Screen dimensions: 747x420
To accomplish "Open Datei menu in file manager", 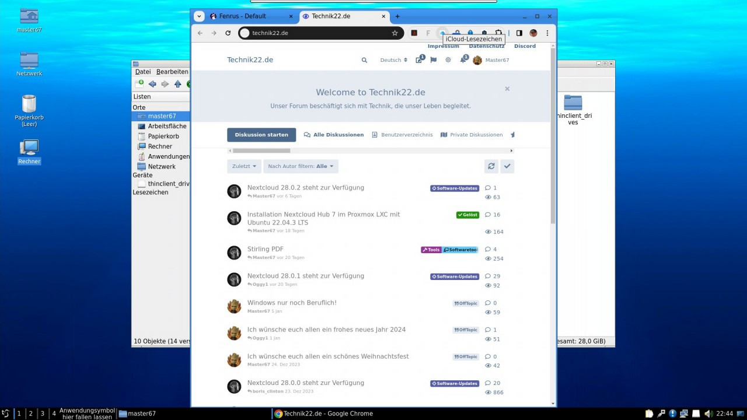I will [143, 72].
